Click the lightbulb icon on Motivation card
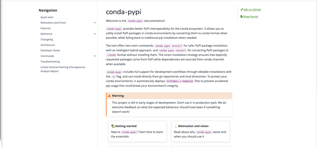This screenshot has width=317, height=148. [176, 126]
